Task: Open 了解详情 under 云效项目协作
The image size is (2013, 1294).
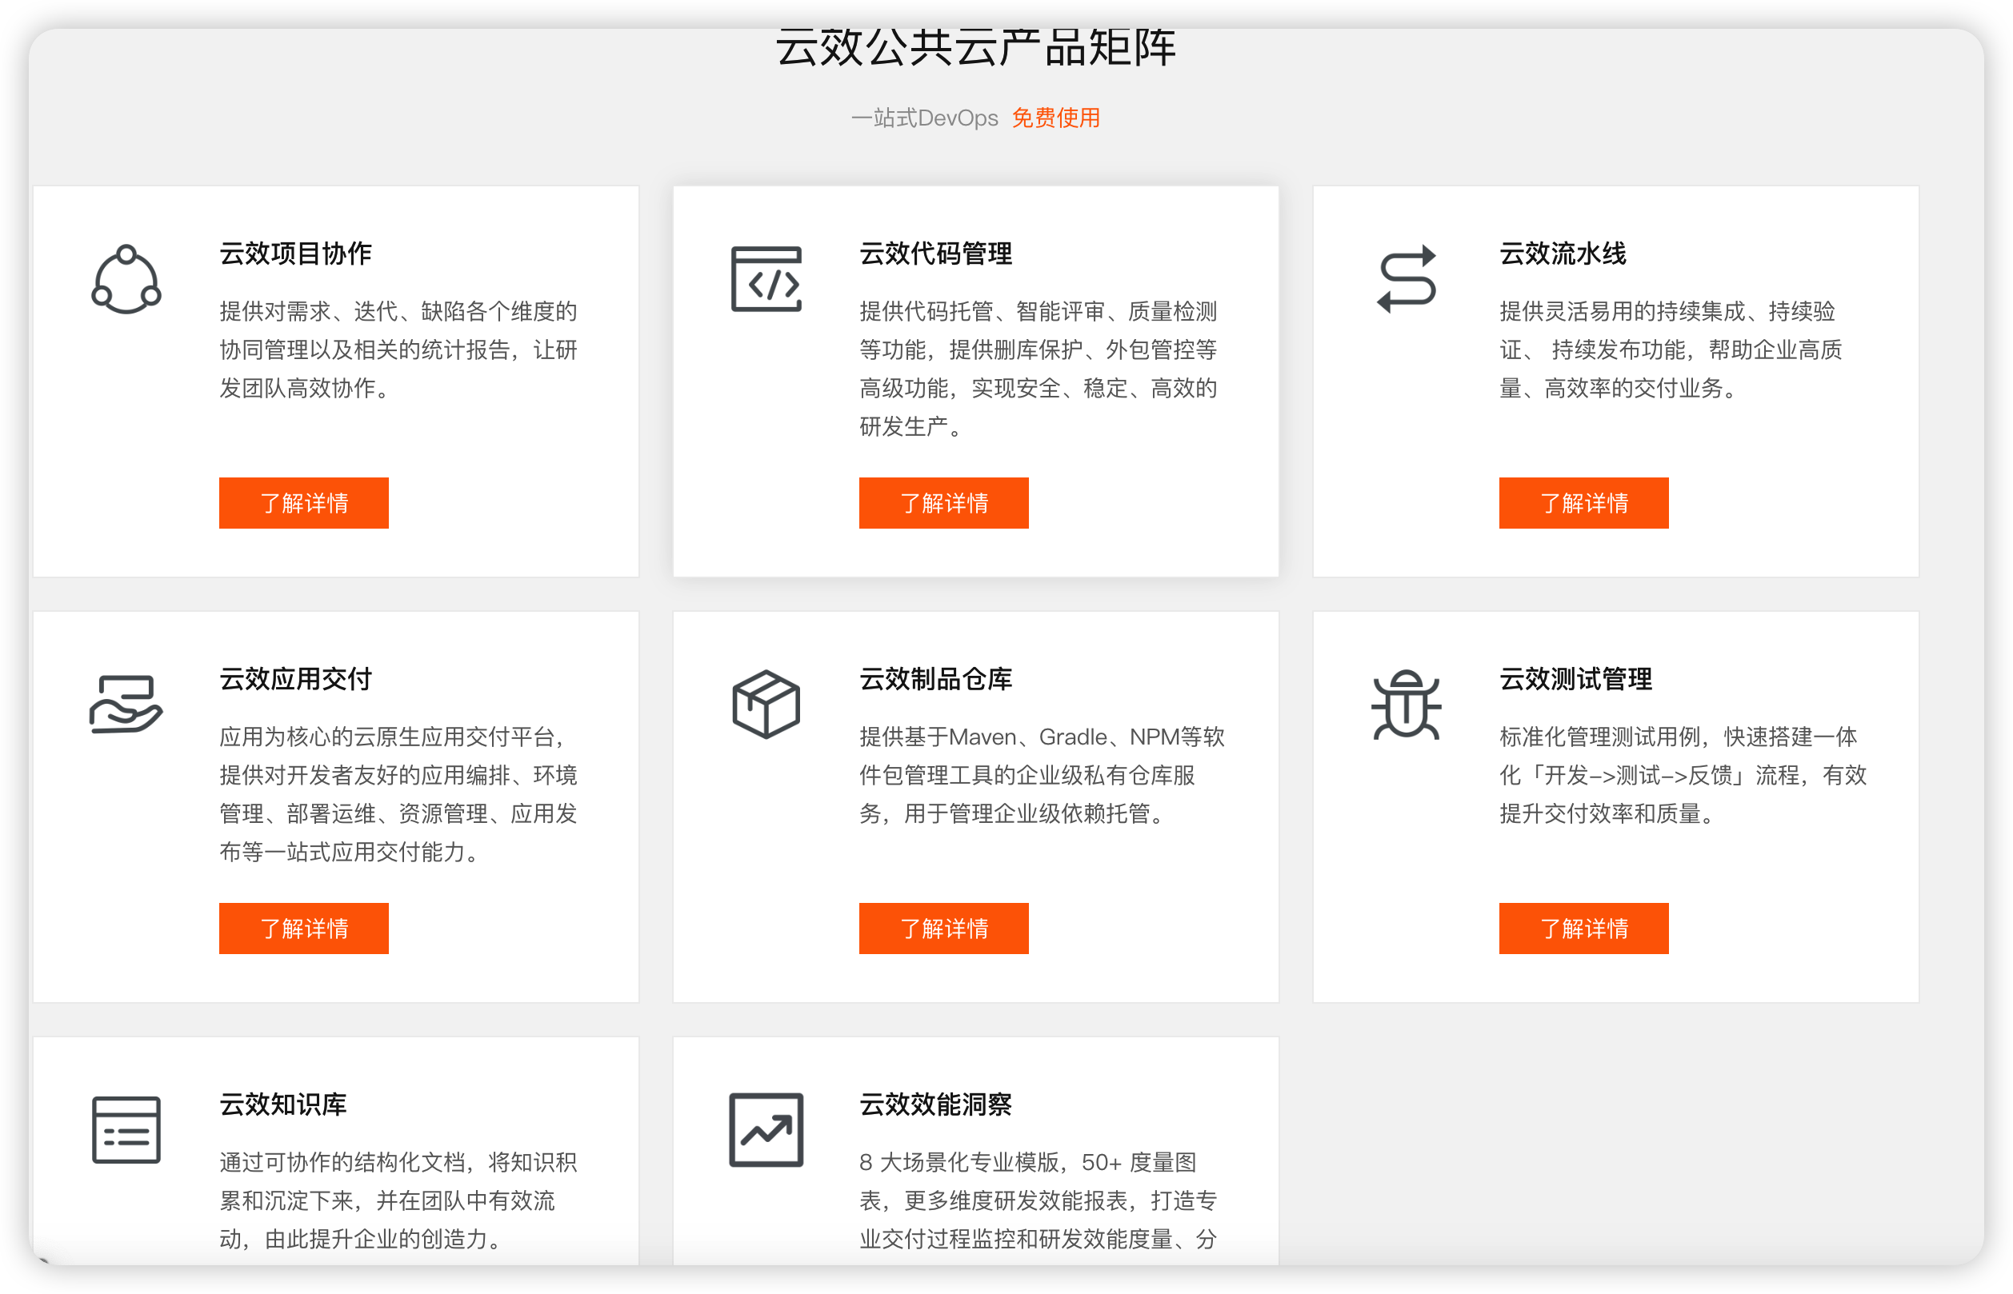Action: pyautogui.click(x=303, y=502)
